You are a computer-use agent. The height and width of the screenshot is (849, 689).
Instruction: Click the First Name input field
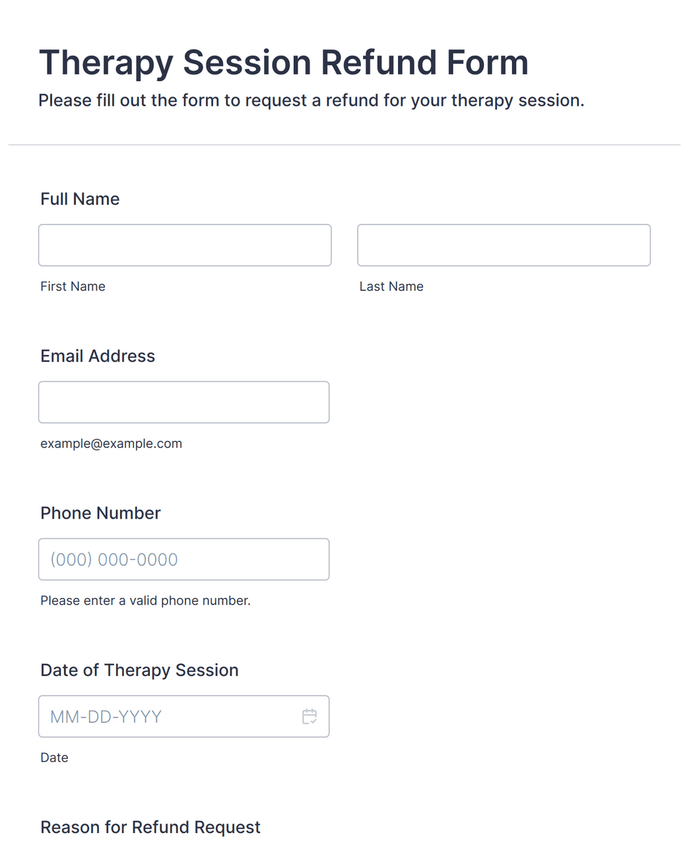tap(185, 245)
